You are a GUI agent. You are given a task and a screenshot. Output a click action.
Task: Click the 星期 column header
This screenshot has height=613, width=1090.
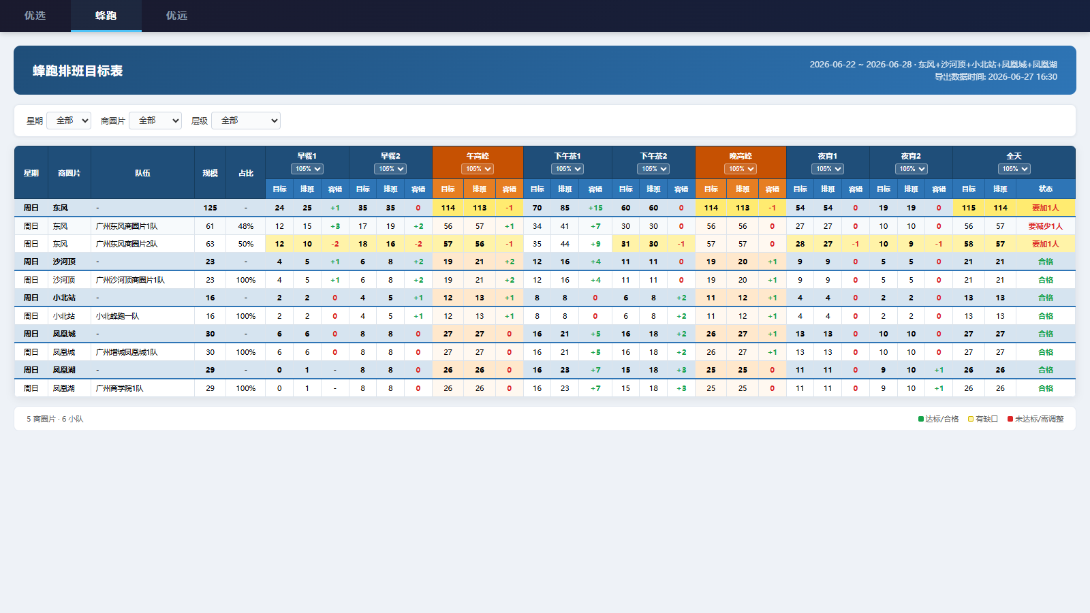click(x=31, y=173)
